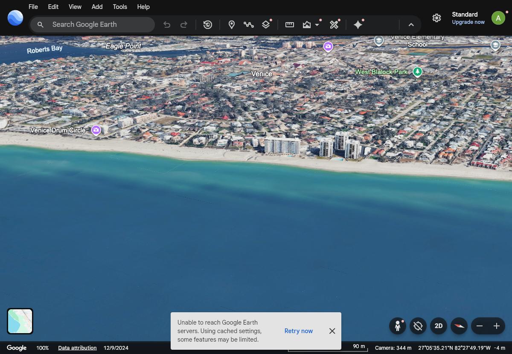The image size is (512, 354).
Task: Open the View menu
Action: point(75,7)
